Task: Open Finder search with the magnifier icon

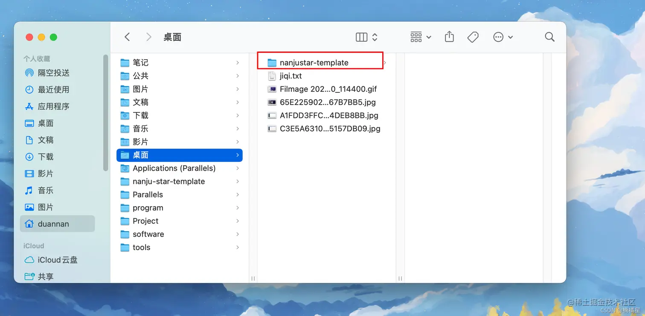Action: (549, 37)
